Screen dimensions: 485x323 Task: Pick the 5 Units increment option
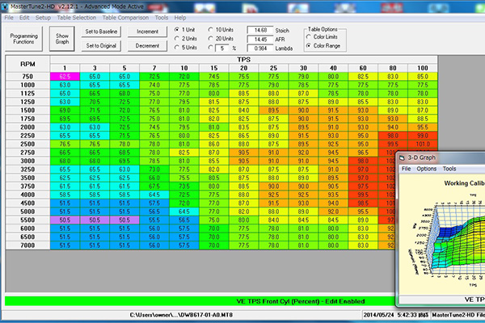pyautogui.click(x=178, y=48)
